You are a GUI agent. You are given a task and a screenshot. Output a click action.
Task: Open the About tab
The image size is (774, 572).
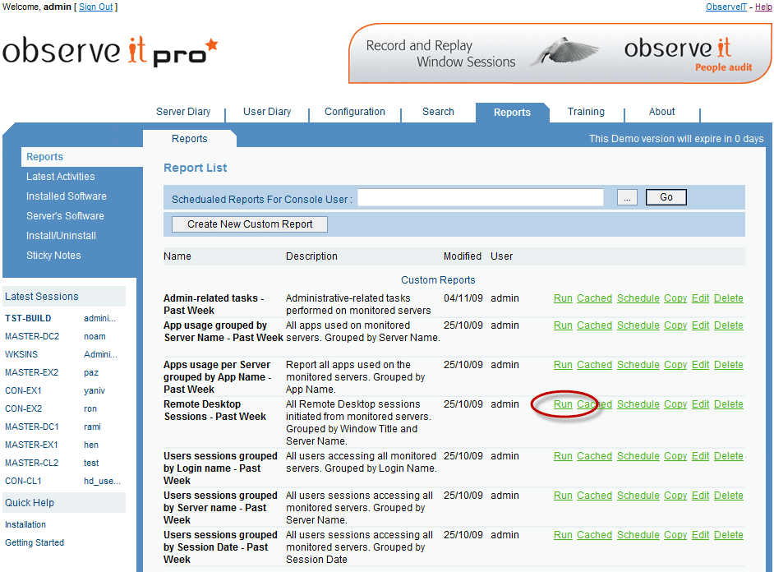(x=661, y=112)
